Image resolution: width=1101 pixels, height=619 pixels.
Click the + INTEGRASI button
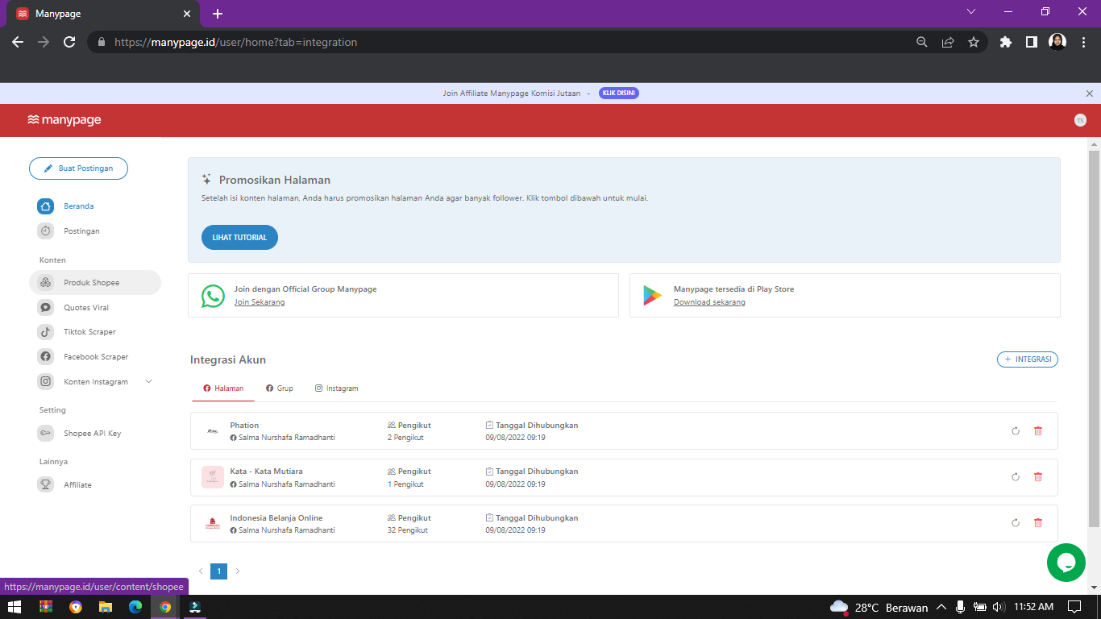[1028, 359]
